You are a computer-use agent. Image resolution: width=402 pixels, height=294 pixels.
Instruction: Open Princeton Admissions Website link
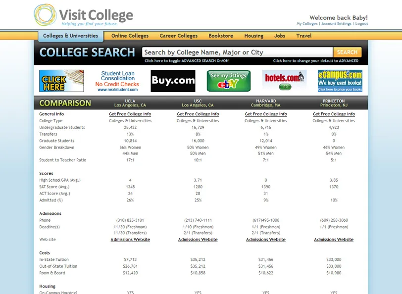tap(334, 240)
